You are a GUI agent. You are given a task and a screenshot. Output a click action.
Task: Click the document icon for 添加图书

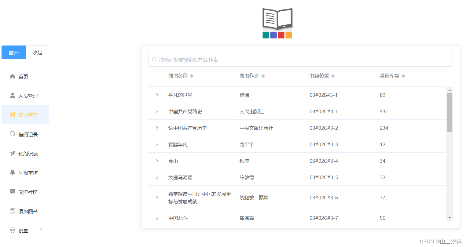(x=13, y=211)
